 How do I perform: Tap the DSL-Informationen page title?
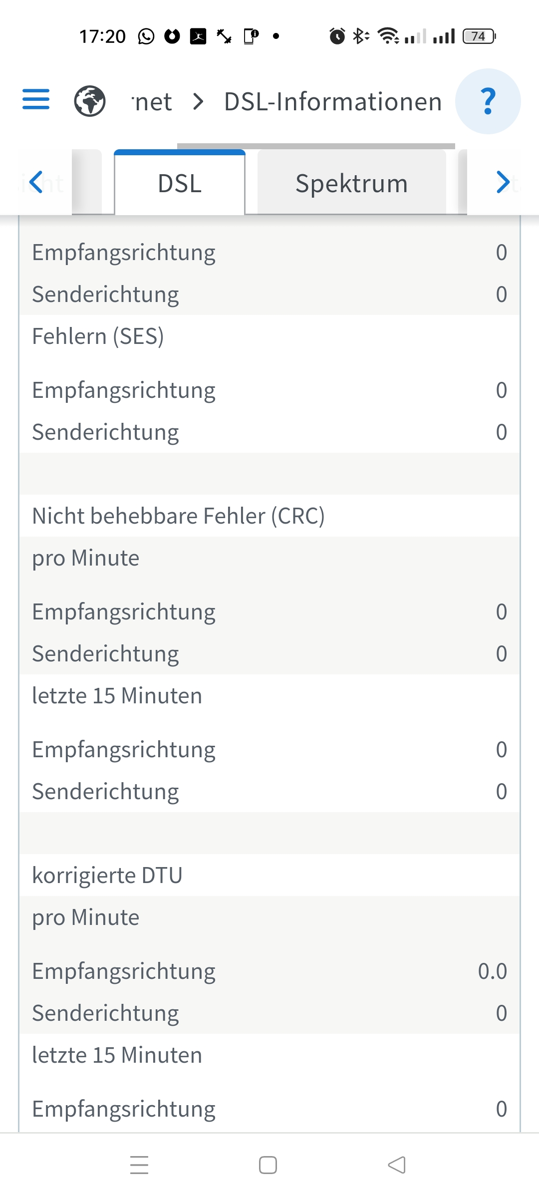pos(333,102)
